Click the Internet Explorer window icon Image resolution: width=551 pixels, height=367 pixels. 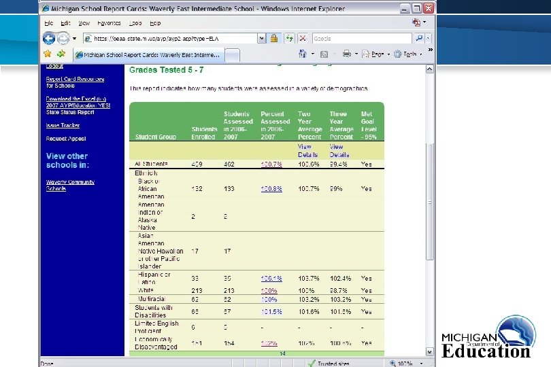tap(46, 8)
